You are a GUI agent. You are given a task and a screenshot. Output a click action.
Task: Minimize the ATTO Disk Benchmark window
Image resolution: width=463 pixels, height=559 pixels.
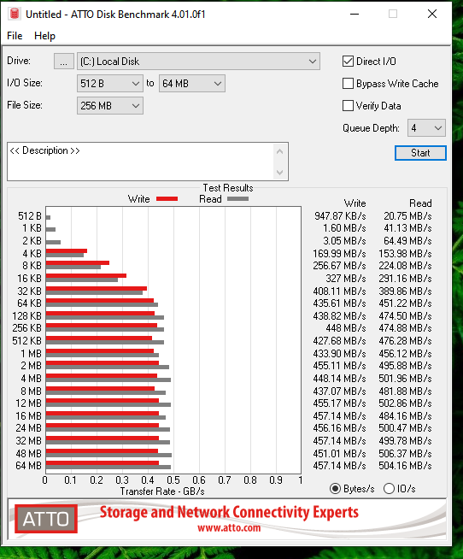[355, 14]
